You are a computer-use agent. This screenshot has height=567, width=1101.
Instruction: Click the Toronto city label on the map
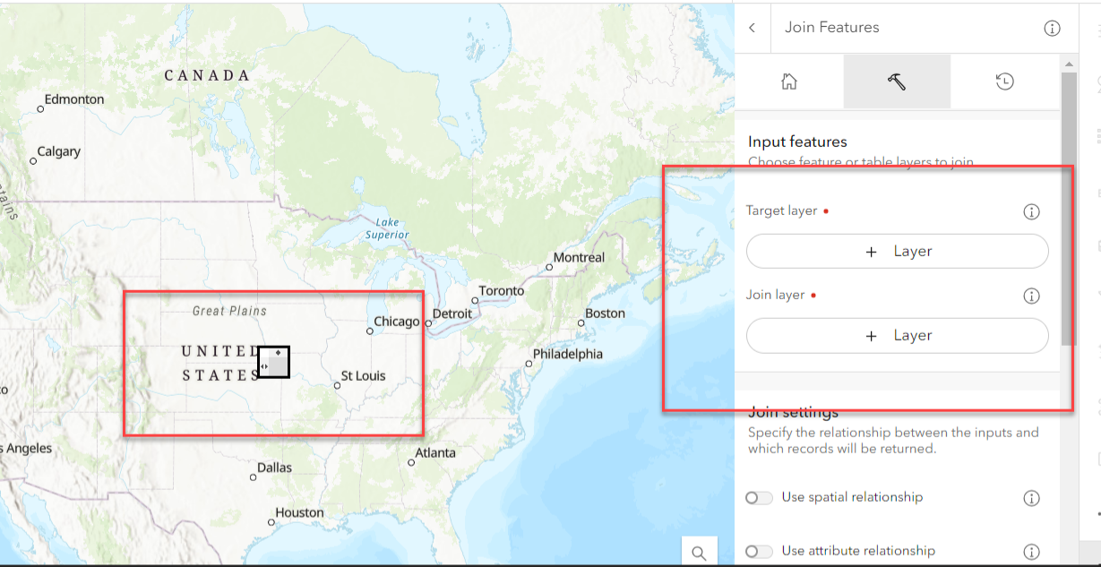coord(501,292)
